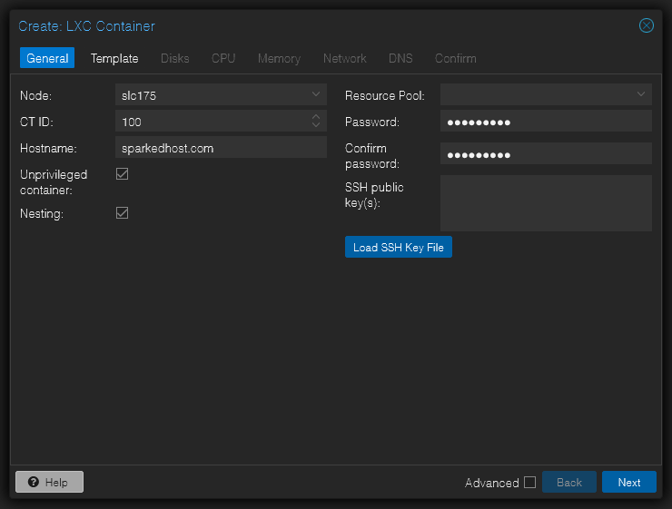672x509 pixels.
Task: Click the Next button
Action: point(628,482)
